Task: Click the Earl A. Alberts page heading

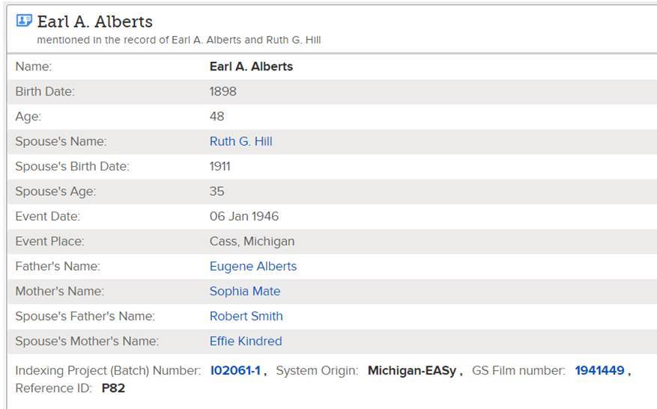Action: coord(95,22)
